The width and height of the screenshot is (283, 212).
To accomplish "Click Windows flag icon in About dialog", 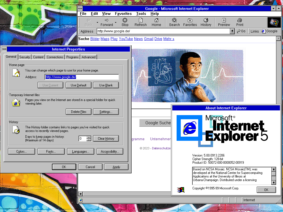I will tap(181, 190).
